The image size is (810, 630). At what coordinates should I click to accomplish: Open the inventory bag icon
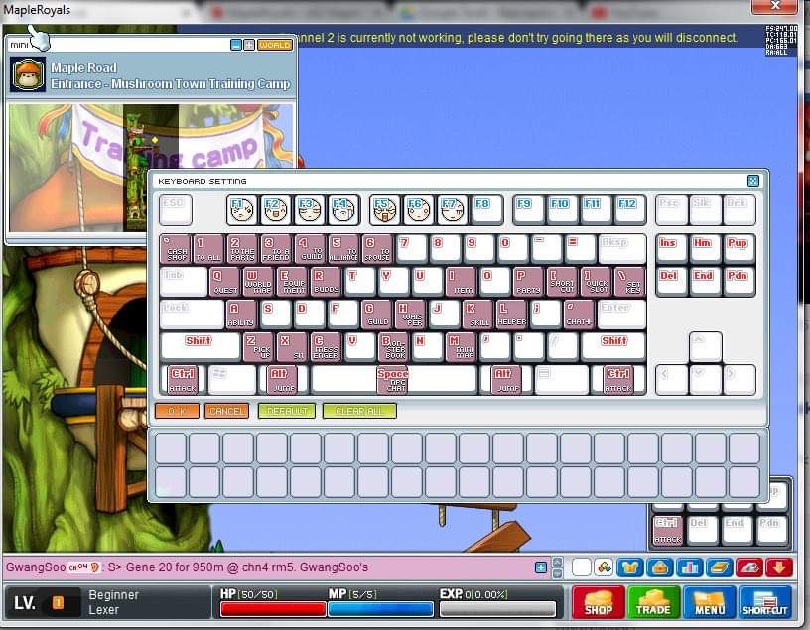tap(660, 567)
